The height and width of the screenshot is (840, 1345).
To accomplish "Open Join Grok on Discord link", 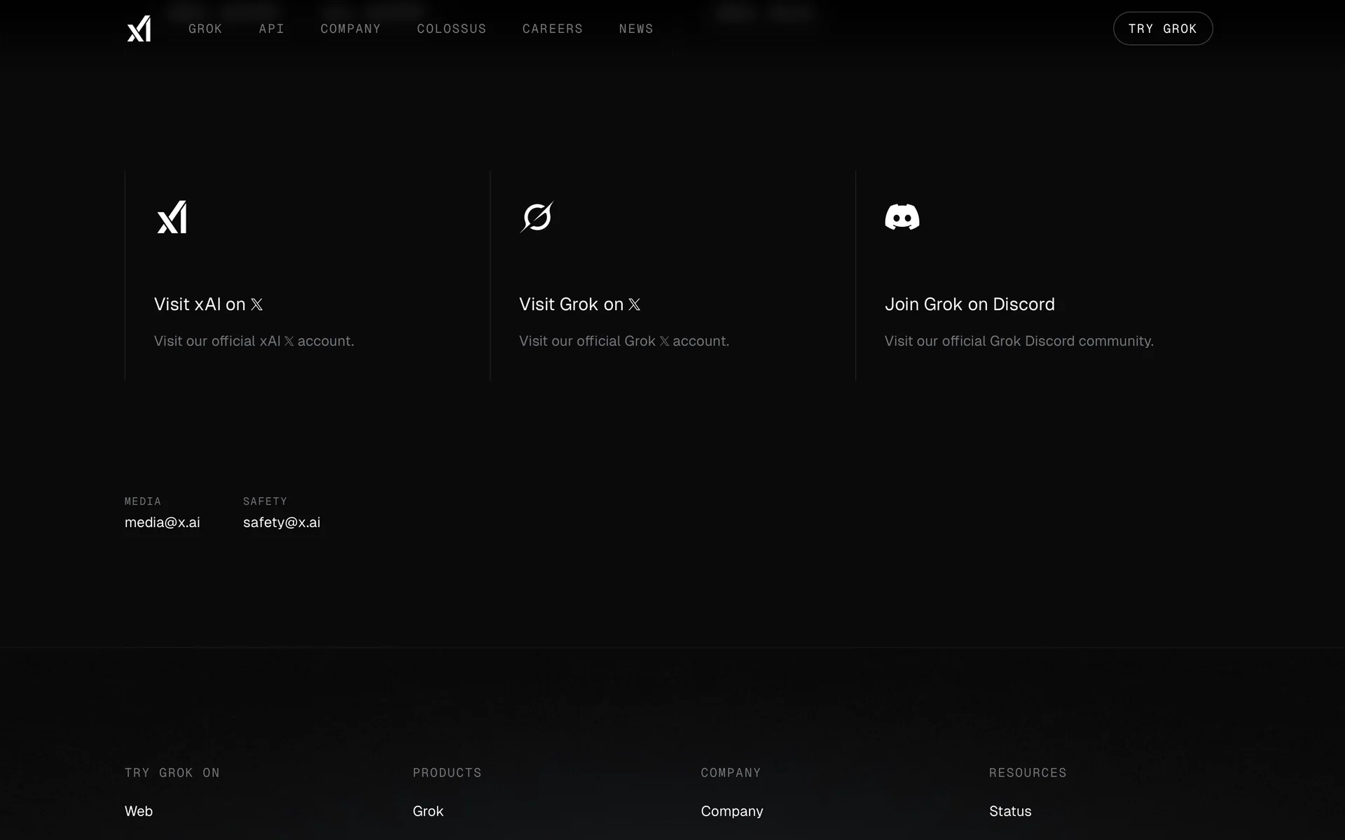I will click(969, 304).
